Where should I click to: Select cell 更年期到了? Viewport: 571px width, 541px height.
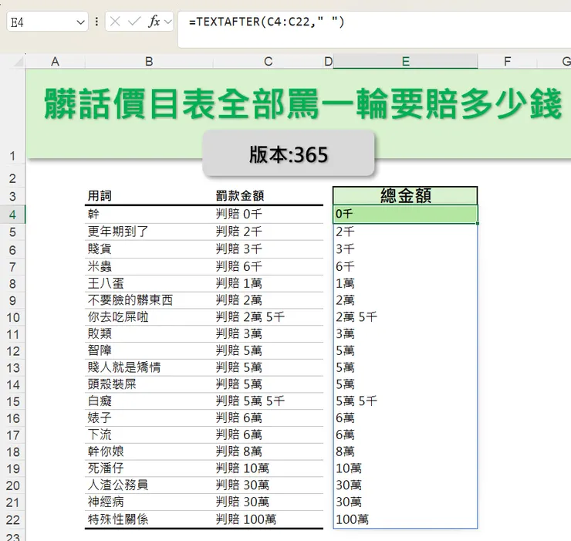tap(149, 232)
